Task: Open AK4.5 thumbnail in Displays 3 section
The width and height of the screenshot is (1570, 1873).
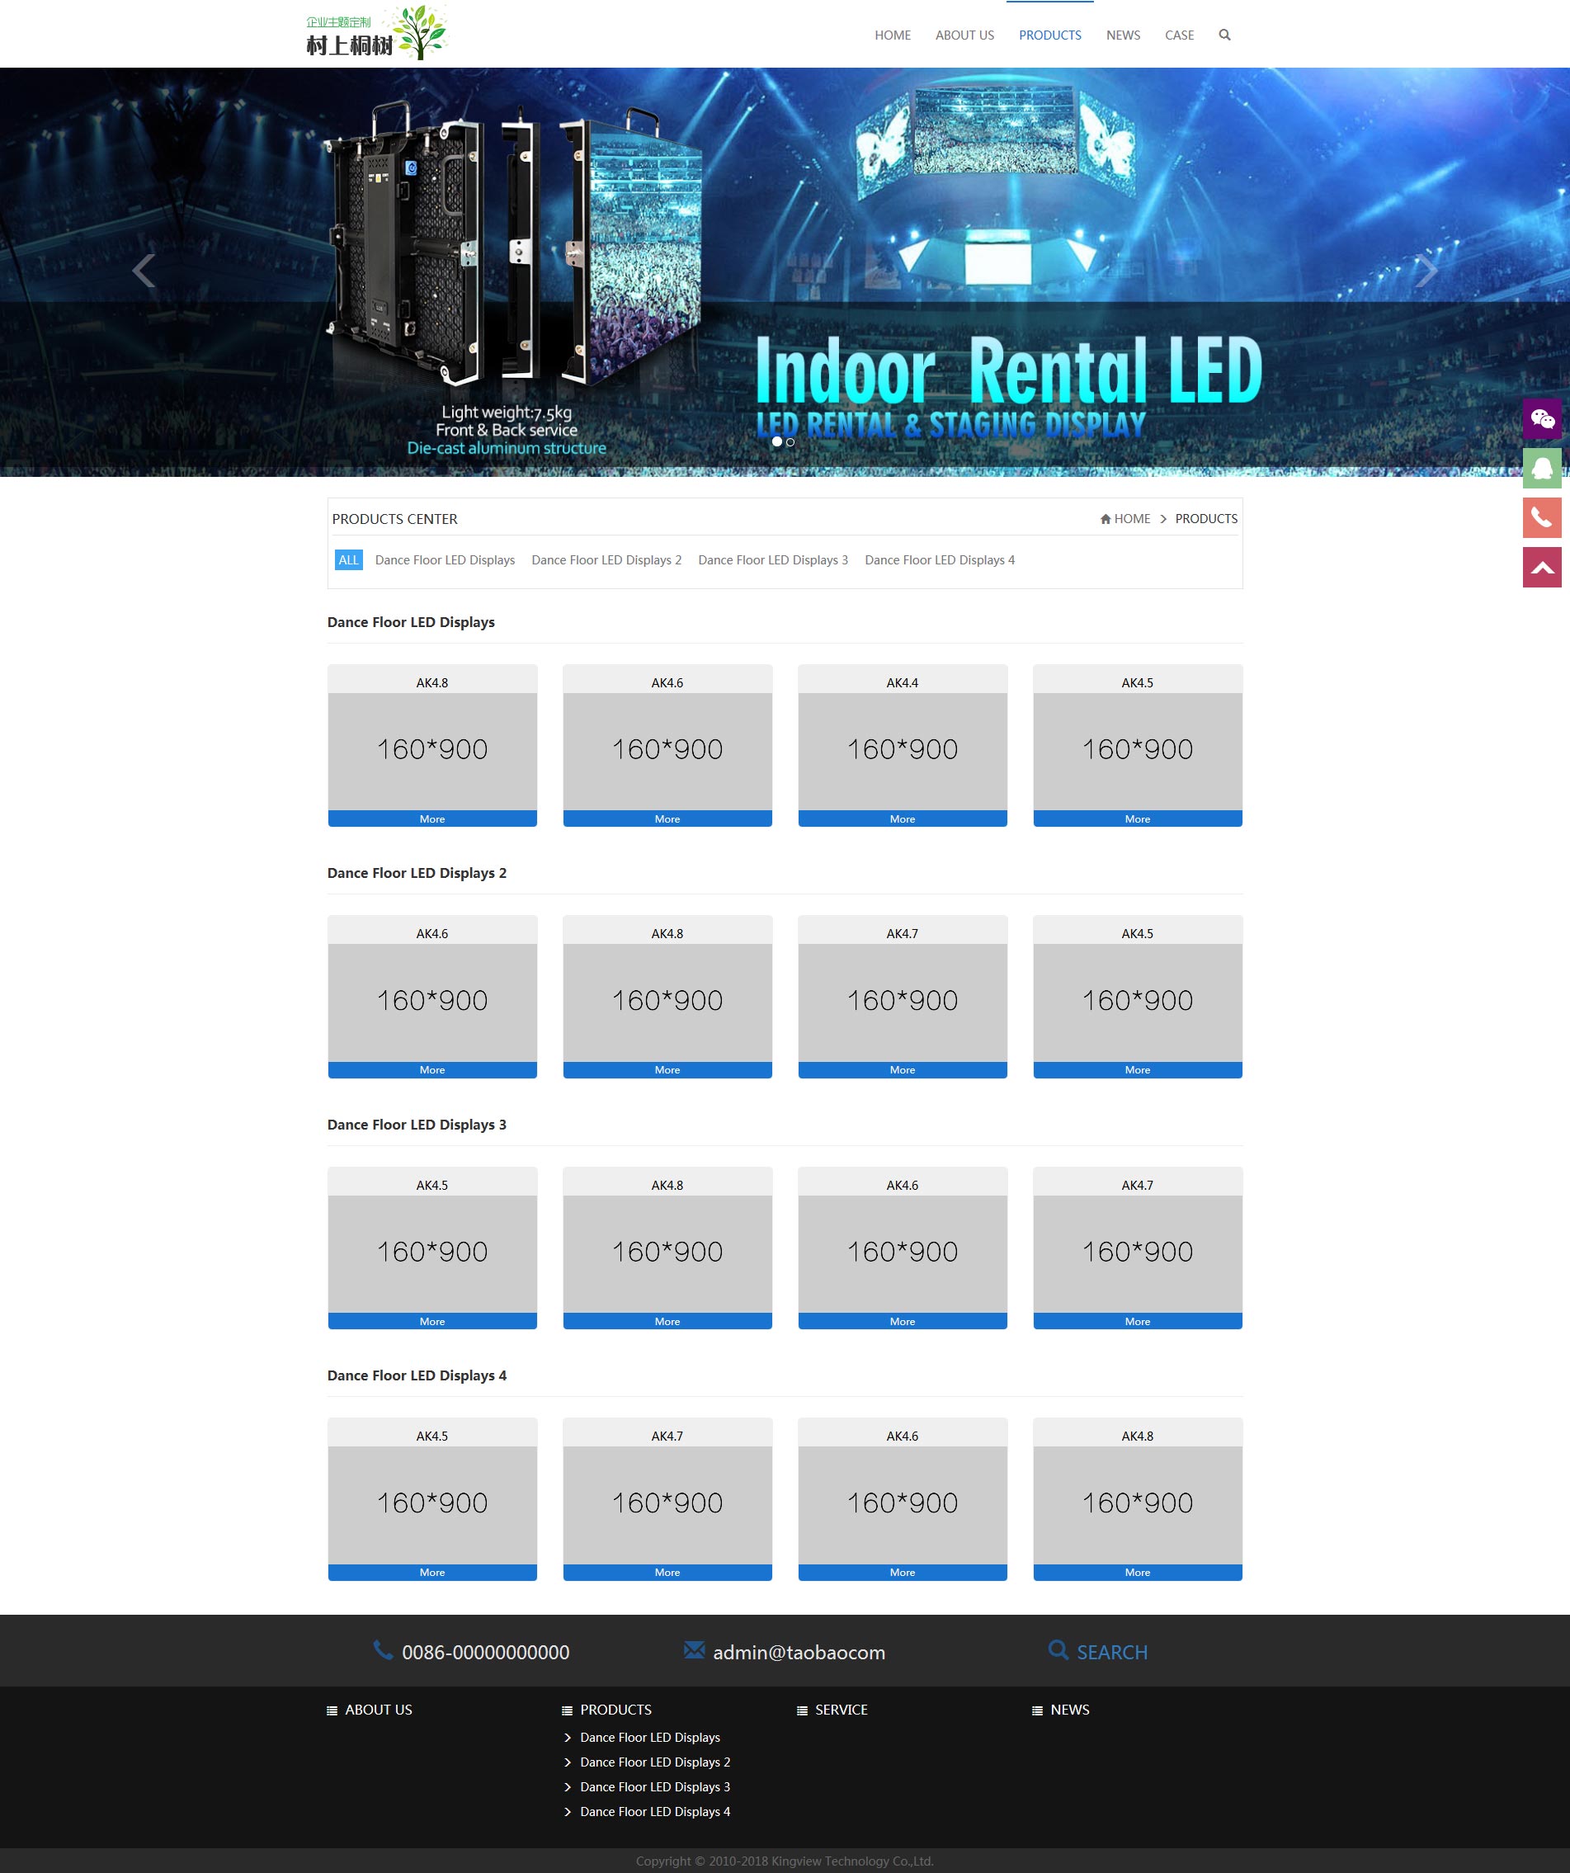Action: coord(431,1254)
